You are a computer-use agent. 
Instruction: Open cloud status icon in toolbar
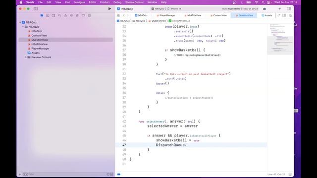point(264,9)
